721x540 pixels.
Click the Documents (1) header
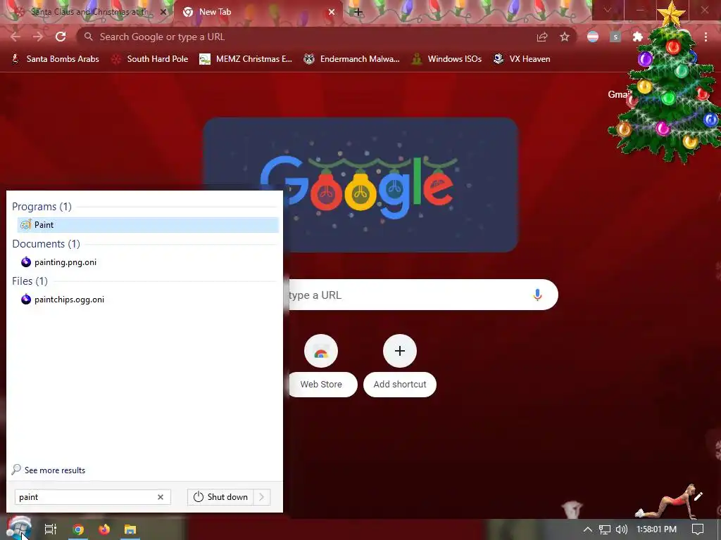click(x=46, y=244)
